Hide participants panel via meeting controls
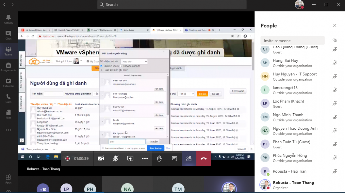The image size is (345, 193). [189, 158]
